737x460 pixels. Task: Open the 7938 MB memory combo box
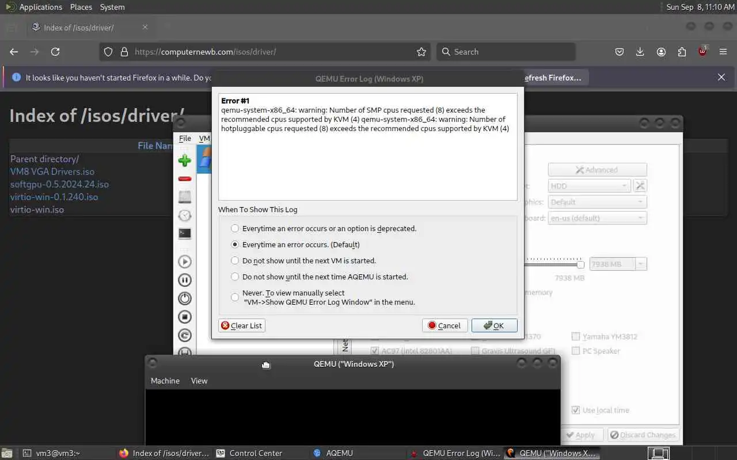[x=618, y=264]
